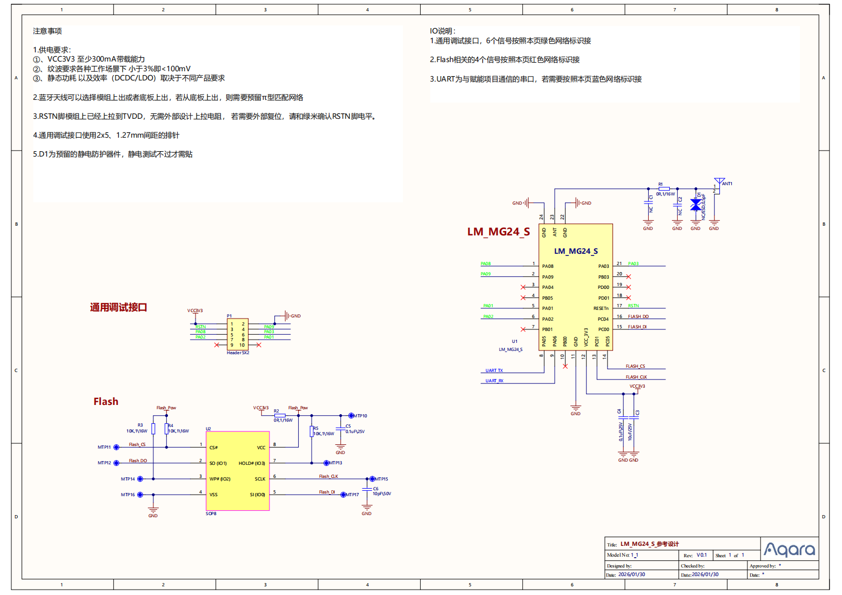842x595 pixels.
Task: Select capacitor C4 below VCC3V3 rail
Action: click(623, 417)
